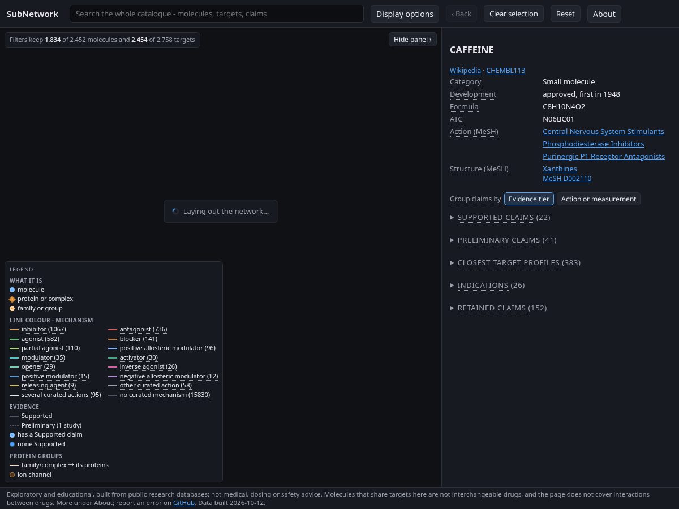Click the Category field label
The height and width of the screenshot is (509, 679).
coord(466,82)
